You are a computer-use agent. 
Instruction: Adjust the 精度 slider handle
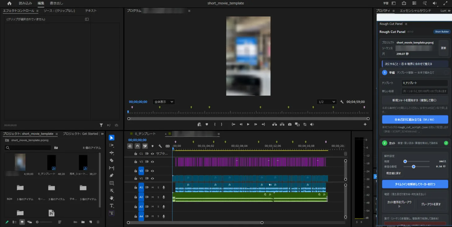pyautogui.click(x=405, y=161)
